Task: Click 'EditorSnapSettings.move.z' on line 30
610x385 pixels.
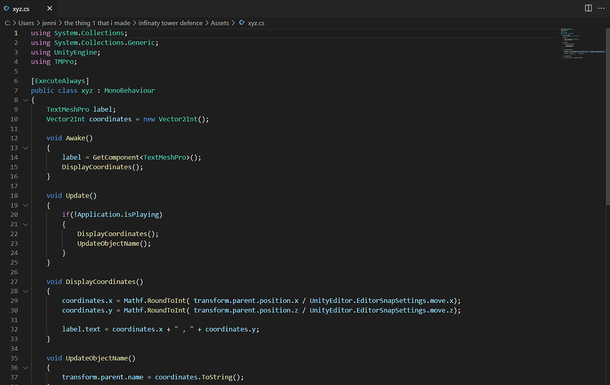Action: pos(404,311)
